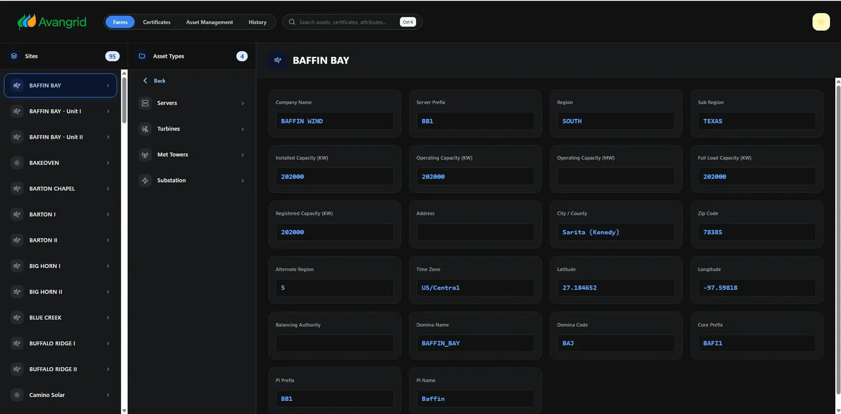841x414 pixels.
Task: Expand the Met Towers chevron
Action: (242, 155)
